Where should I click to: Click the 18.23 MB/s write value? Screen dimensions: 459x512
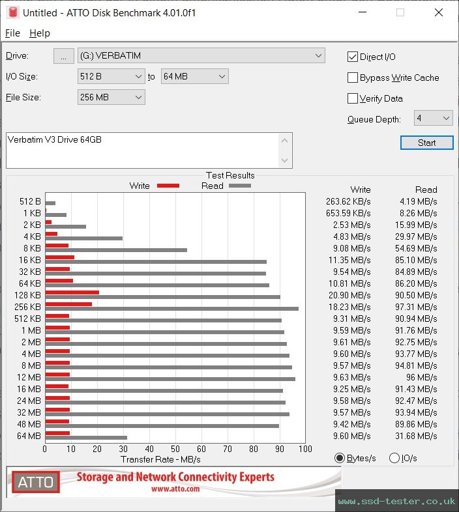(349, 307)
